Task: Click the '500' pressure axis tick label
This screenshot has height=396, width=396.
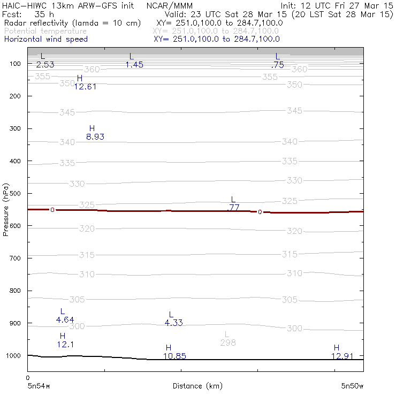Action: tap(15, 193)
